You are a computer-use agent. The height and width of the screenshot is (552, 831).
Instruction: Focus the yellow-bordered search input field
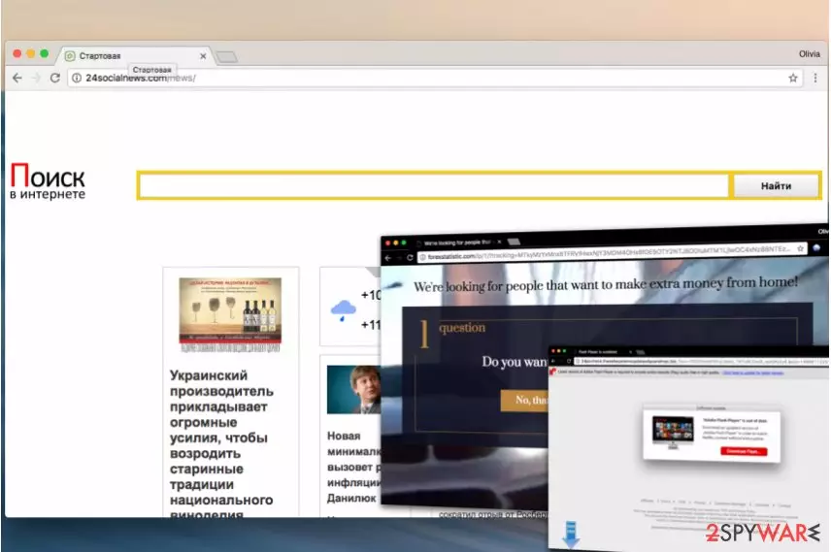click(x=434, y=186)
